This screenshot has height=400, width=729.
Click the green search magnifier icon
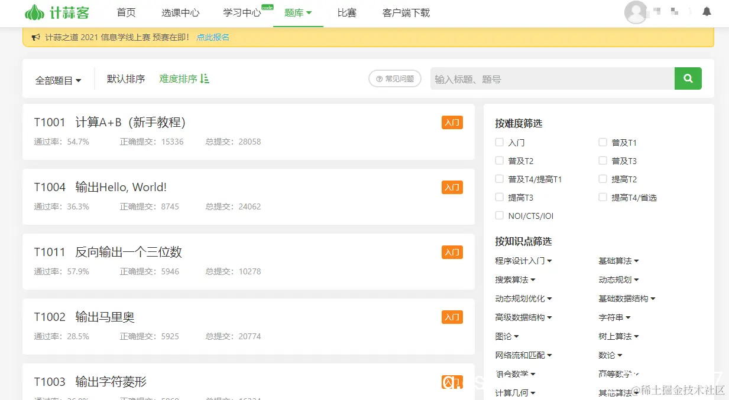click(x=688, y=78)
